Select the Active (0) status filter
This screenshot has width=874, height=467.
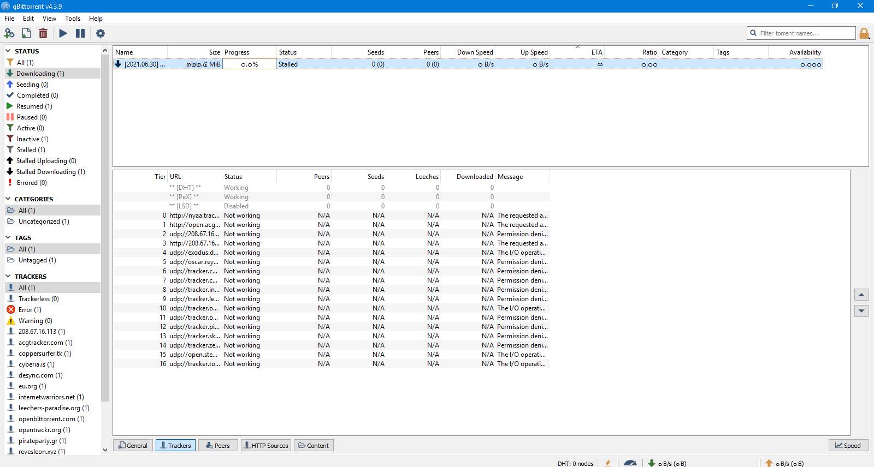[x=52, y=128]
